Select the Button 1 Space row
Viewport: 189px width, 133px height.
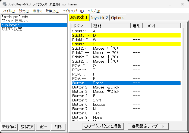[126, 83]
